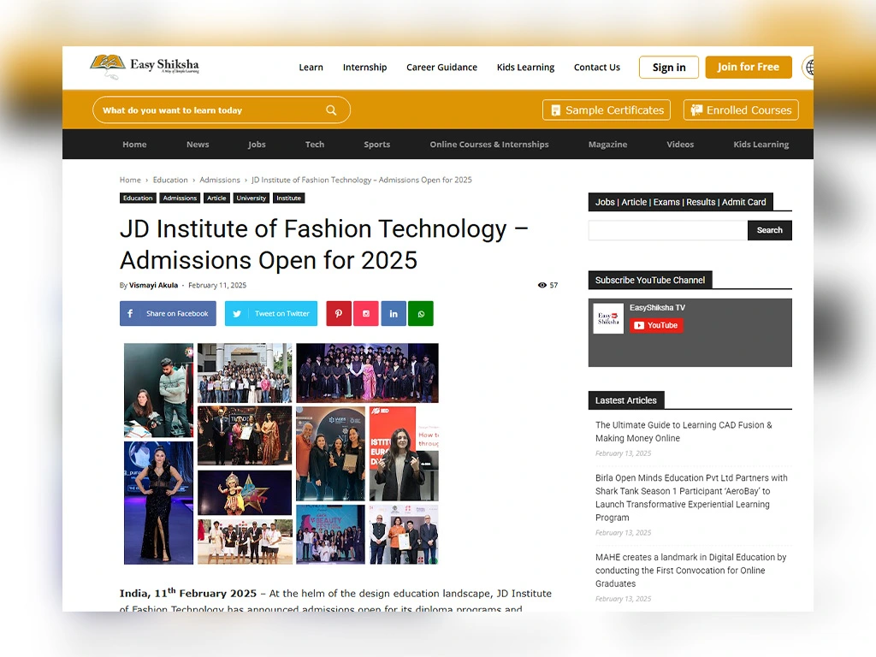The width and height of the screenshot is (876, 657).
Task: Share article via Pinterest icon
Action: click(x=339, y=313)
